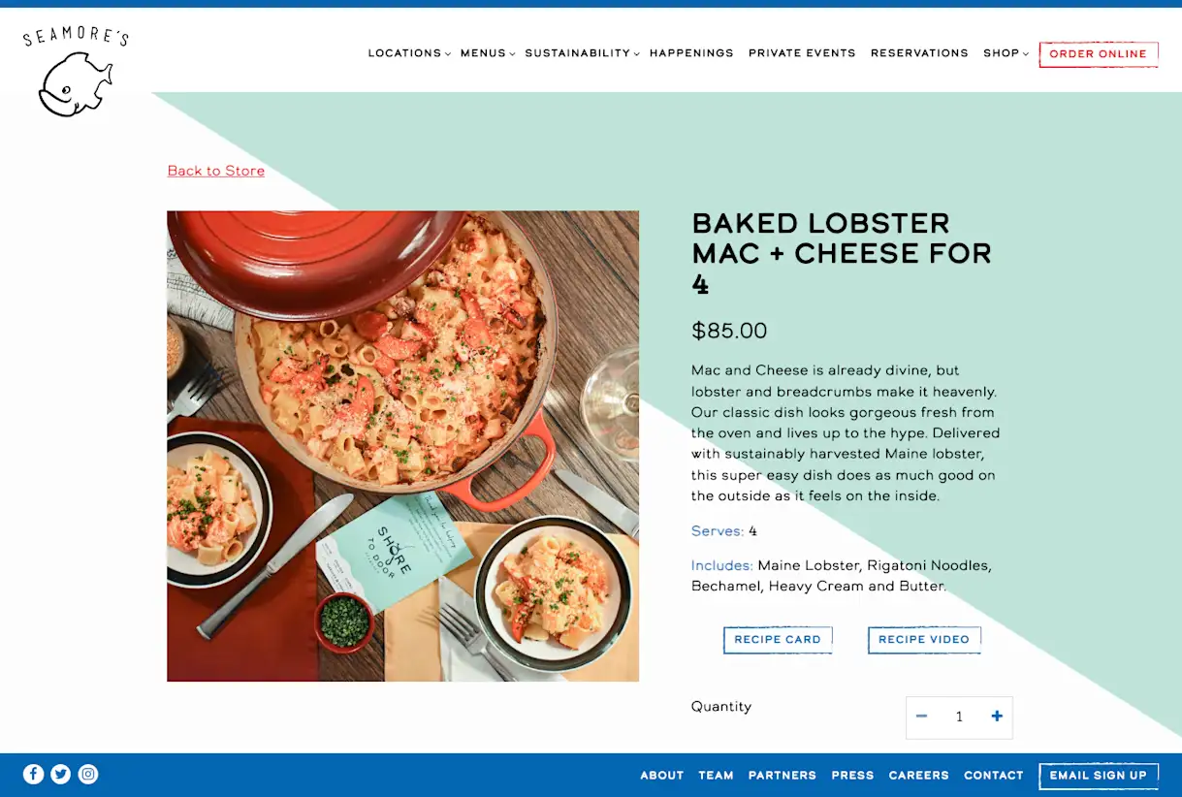Click the Seamore's fish logo
The width and height of the screenshot is (1182, 797).
(76, 73)
